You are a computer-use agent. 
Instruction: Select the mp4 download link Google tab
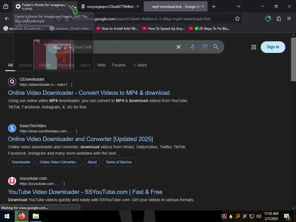[x=175, y=7]
